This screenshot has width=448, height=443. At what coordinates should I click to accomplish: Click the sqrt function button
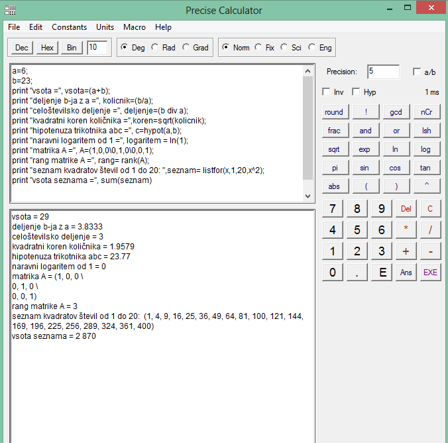[x=334, y=149]
